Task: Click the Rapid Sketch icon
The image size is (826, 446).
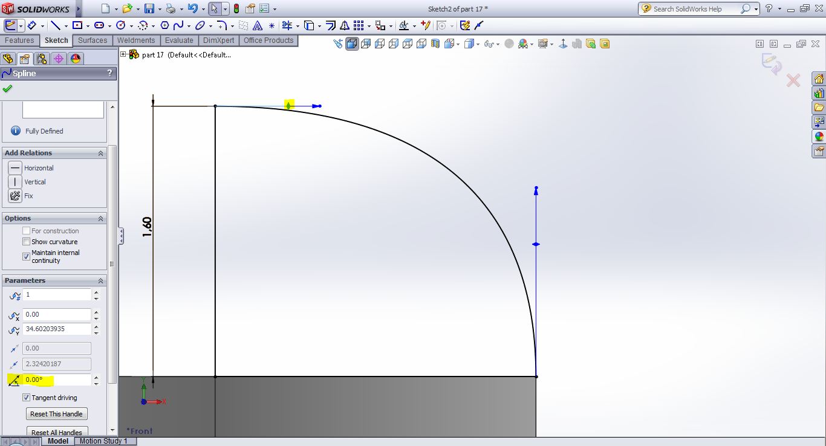Action: pos(464,25)
